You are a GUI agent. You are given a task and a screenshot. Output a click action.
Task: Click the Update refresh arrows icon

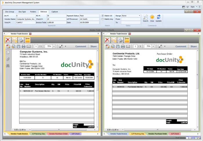[x=159, y=17]
